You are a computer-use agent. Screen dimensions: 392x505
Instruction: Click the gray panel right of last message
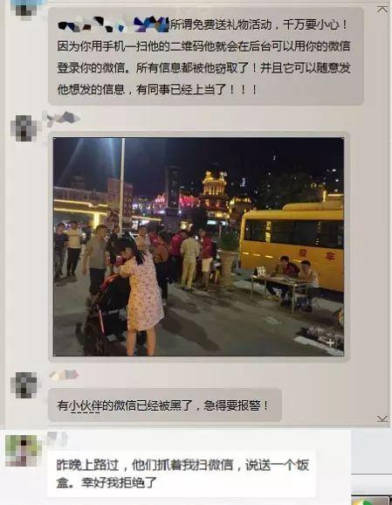tap(371, 452)
